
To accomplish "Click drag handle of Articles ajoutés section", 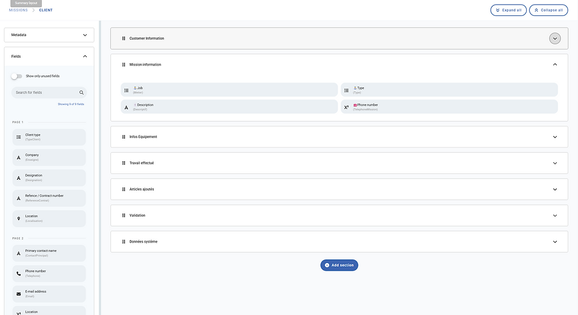I will point(123,189).
